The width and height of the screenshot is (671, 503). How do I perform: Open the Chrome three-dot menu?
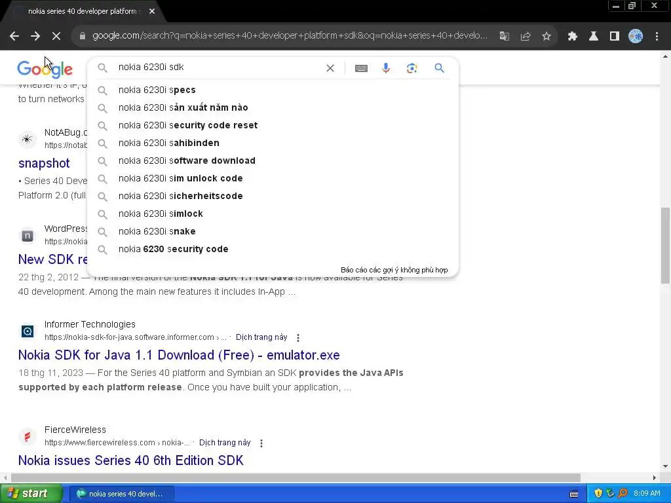click(x=657, y=37)
